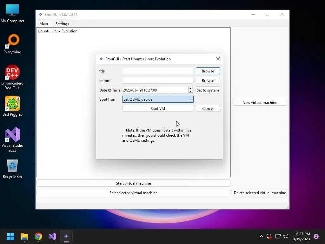Click Delete selected virtual machine button
The image size is (325, 244).
click(260, 193)
